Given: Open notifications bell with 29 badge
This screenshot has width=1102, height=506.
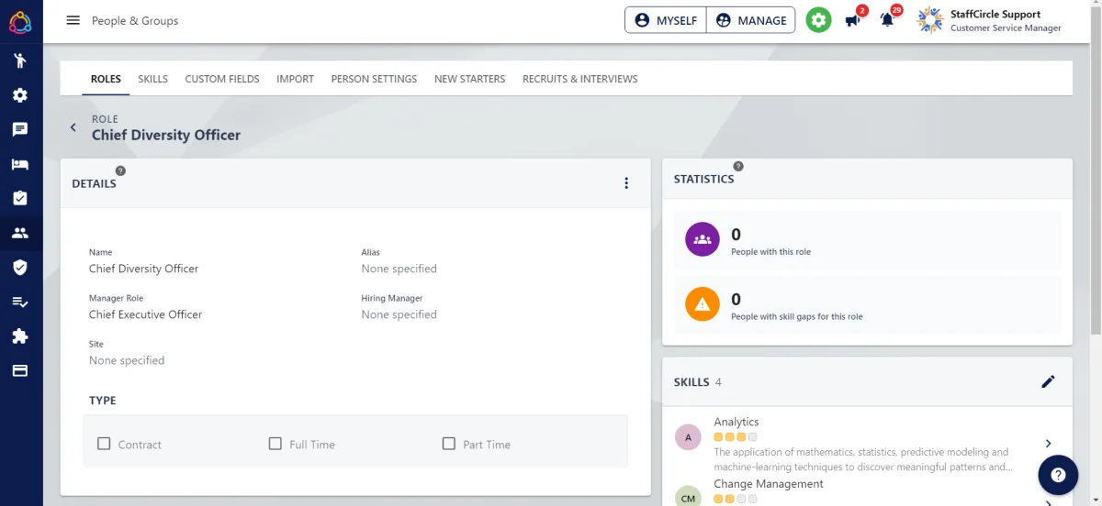Looking at the screenshot, I should point(888,18).
